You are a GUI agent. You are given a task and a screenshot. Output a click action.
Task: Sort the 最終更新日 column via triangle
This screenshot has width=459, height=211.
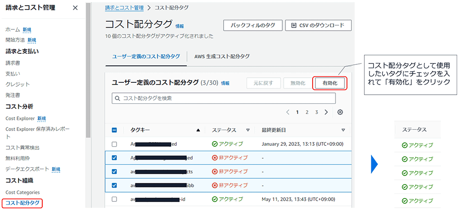(x=343, y=130)
